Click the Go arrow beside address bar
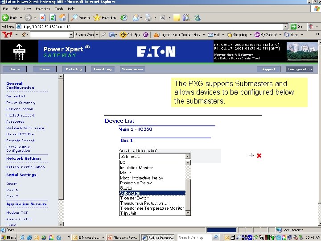Screen dimensions: 321x241 (293, 26)
